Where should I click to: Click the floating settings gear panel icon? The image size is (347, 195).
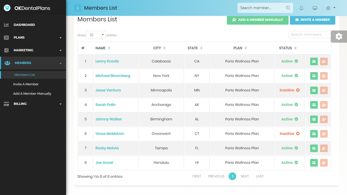(x=339, y=37)
